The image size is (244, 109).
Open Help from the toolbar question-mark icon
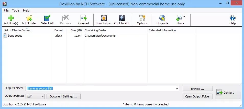coord(232,18)
